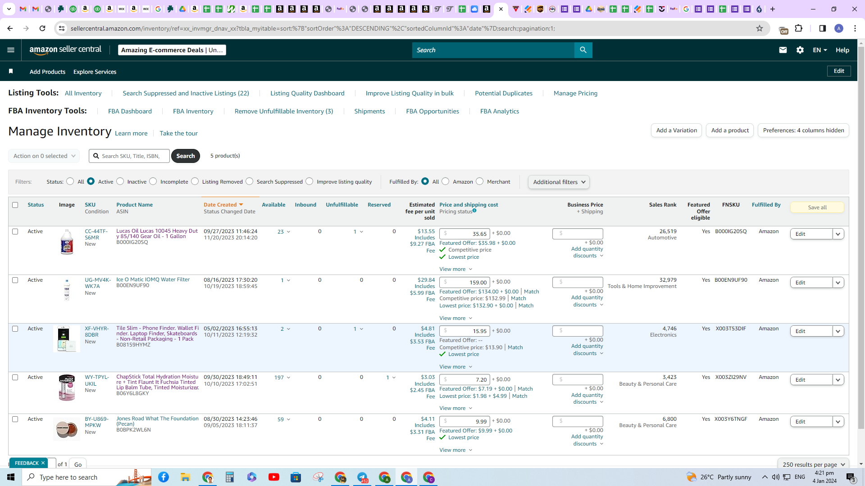
Task: Bookmark this page with the star icon
Action: tap(760, 28)
